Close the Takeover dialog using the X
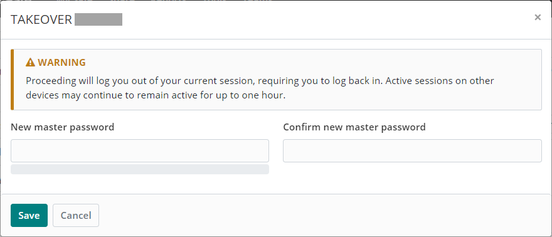 point(537,17)
